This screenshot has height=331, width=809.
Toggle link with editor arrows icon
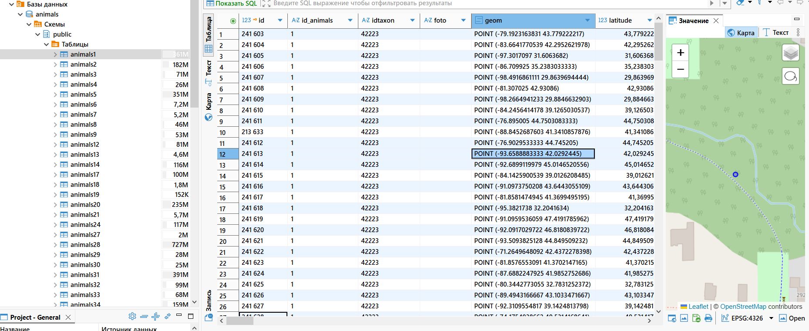click(167, 317)
